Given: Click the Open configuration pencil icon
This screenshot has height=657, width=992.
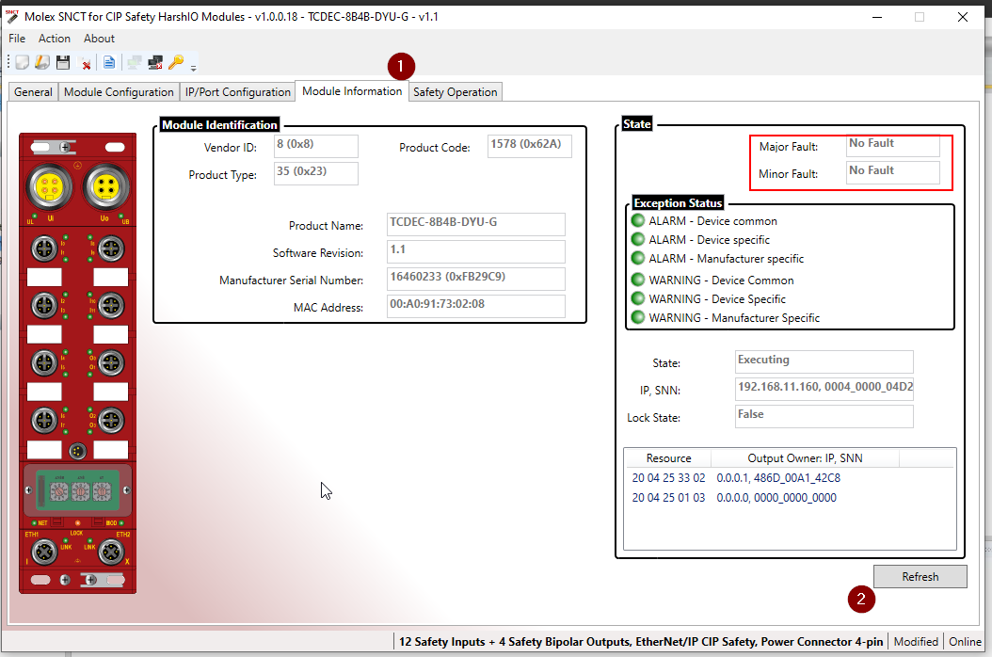Looking at the screenshot, I should pos(42,62).
